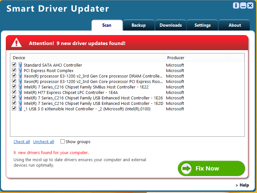The height and width of the screenshot is (193, 257).
Task: Select the Xeon PCI Express Root device name
Action: coord(93,81)
